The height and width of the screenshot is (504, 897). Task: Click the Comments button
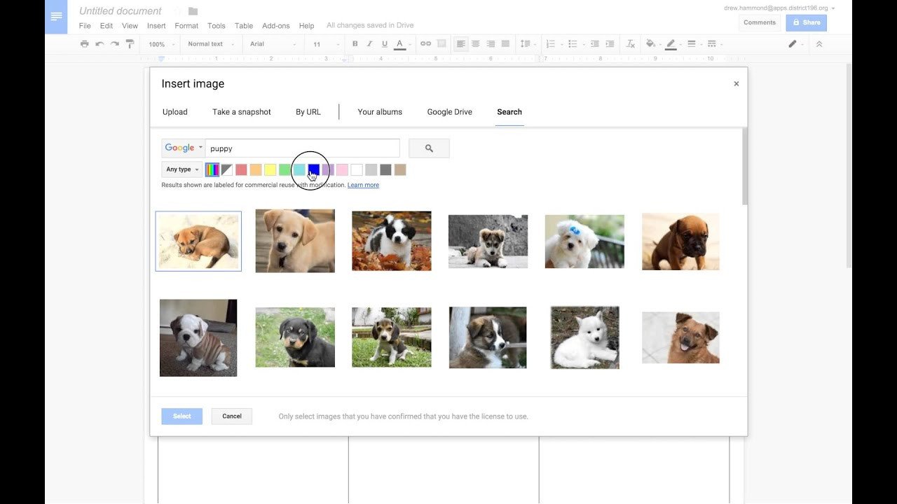(760, 23)
